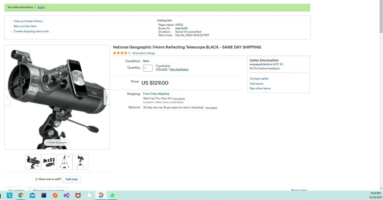Click the seller's feedback star icon
Viewport: 383px width, 200px height.
coord(281,64)
